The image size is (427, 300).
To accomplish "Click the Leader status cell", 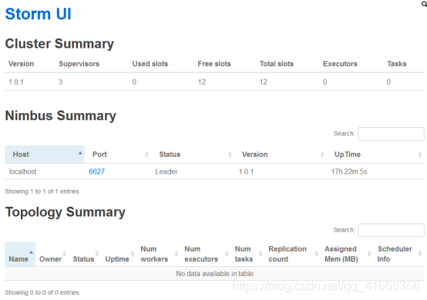I will [x=166, y=172].
